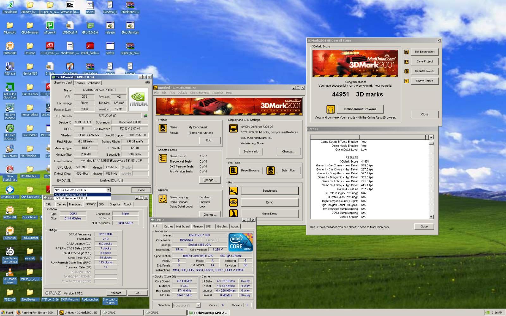Open the Help menu in 3DMark2001 SE
Image resolution: width=506 pixels, height=316 pixels.
pyautogui.click(x=229, y=93)
